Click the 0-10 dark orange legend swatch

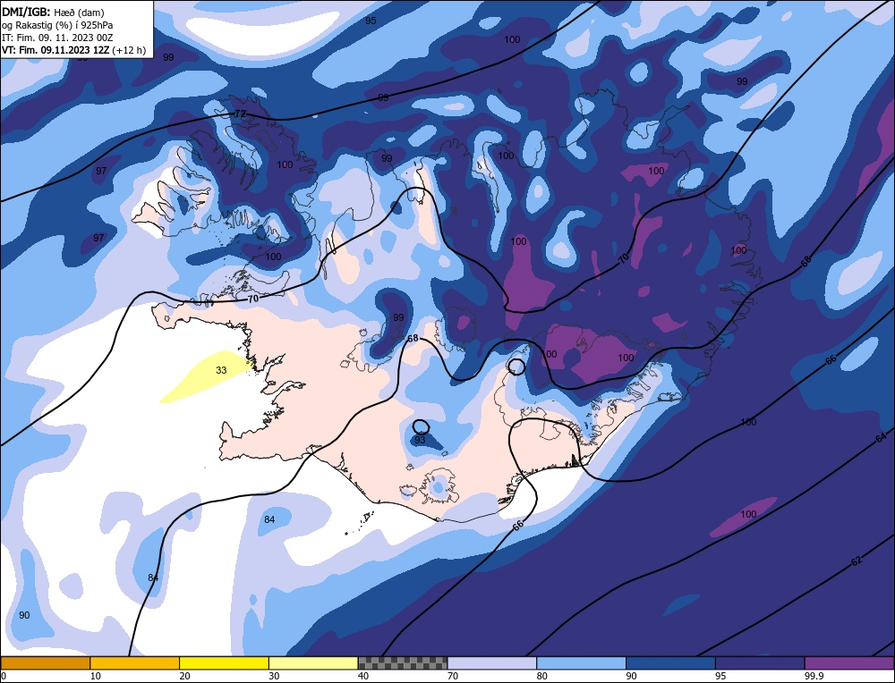pyautogui.click(x=46, y=662)
